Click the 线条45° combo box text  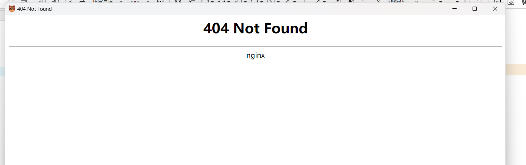click(x=398, y=1)
